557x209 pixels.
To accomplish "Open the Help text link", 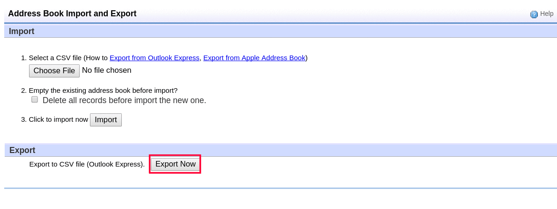I will (x=547, y=14).
